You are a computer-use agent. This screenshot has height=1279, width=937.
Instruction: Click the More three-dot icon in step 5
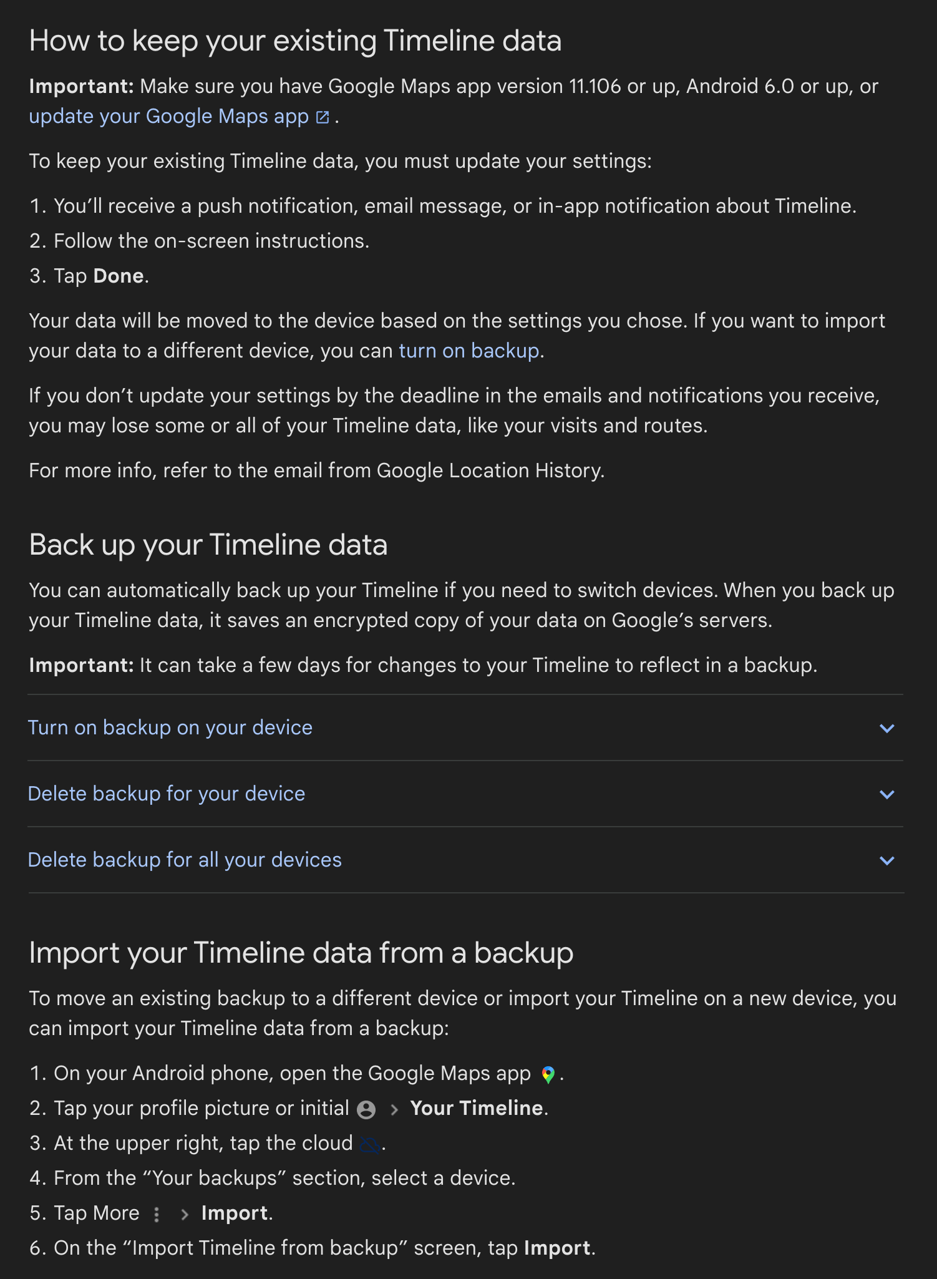tap(155, 1213)
